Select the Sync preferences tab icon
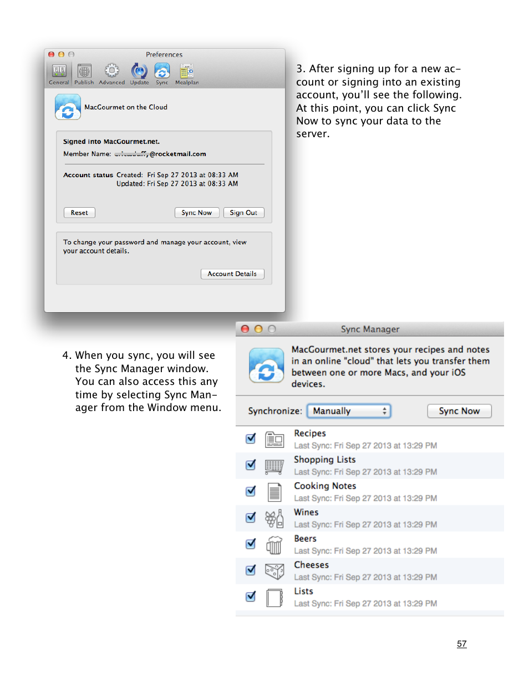529x686 pixels. pyautogui.click(x=162, y=71)
